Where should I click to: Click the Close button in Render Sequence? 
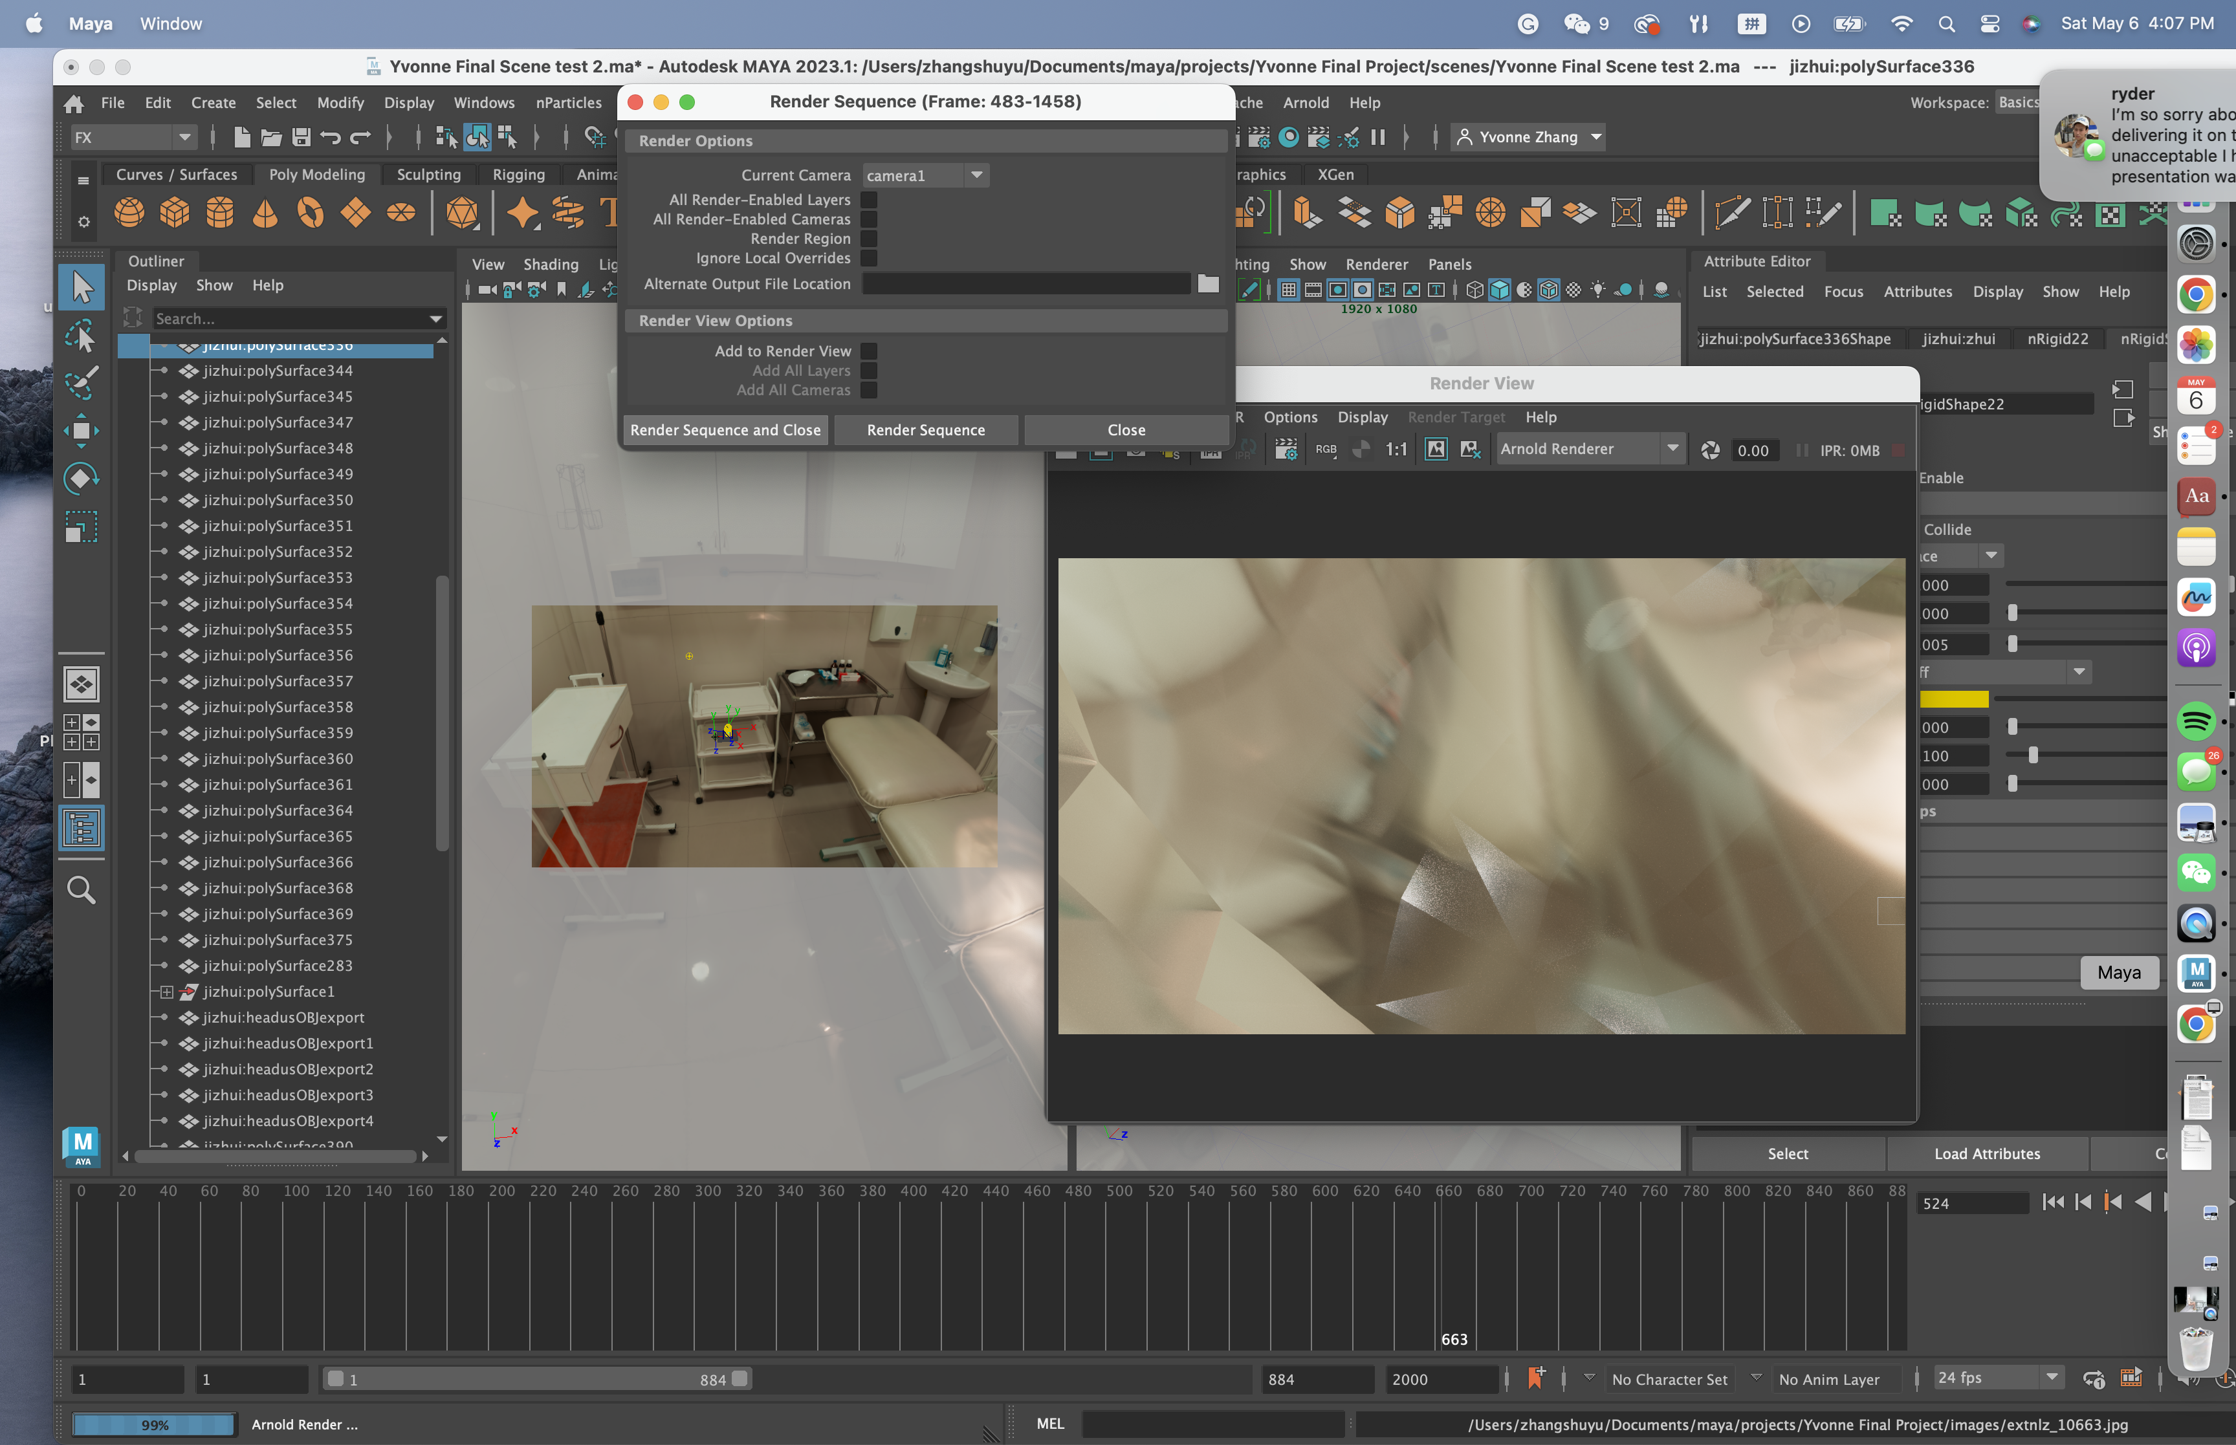(1126, 429)
